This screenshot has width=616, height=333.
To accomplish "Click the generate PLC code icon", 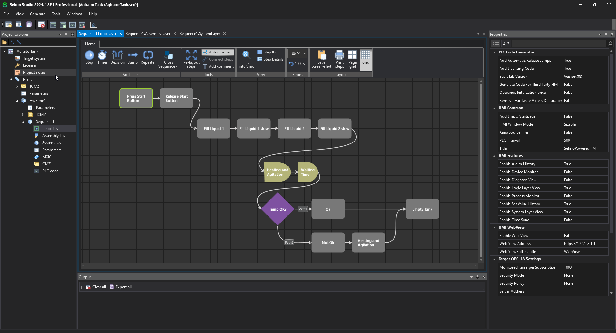I will coord(73,25).
